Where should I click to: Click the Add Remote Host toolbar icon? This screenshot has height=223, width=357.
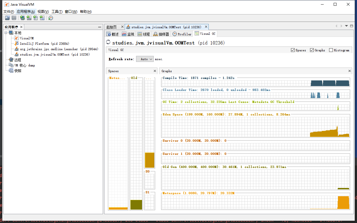[x=22, y=18]
